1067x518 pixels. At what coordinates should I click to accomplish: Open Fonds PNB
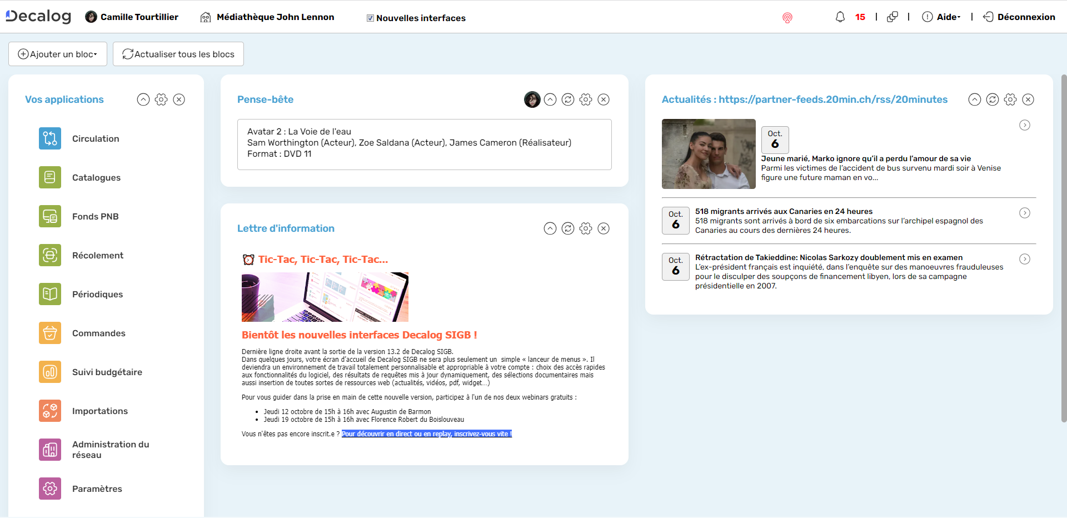95,216
